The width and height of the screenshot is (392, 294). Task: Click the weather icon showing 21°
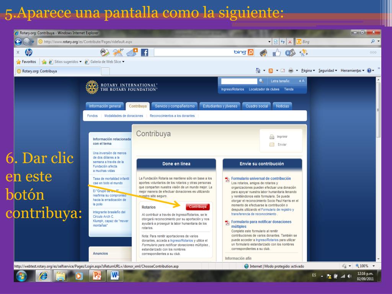pos(118,52)
